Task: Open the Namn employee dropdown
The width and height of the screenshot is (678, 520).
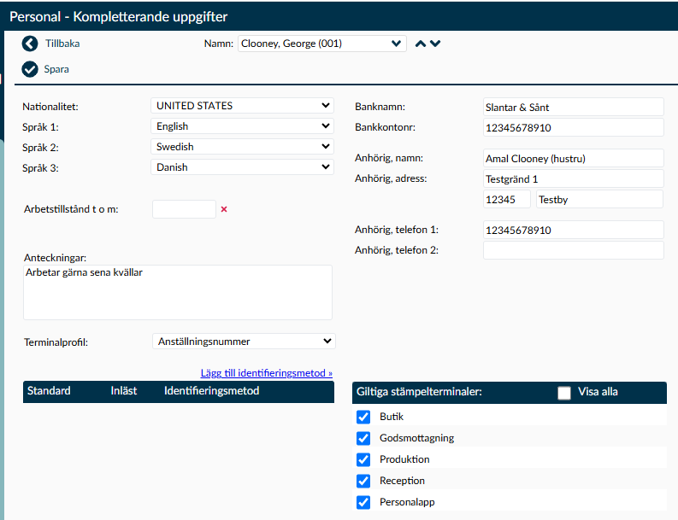Action: point(321,44)
